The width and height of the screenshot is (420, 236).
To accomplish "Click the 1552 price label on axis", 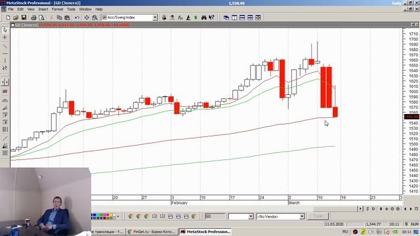I will coord(411,117).
